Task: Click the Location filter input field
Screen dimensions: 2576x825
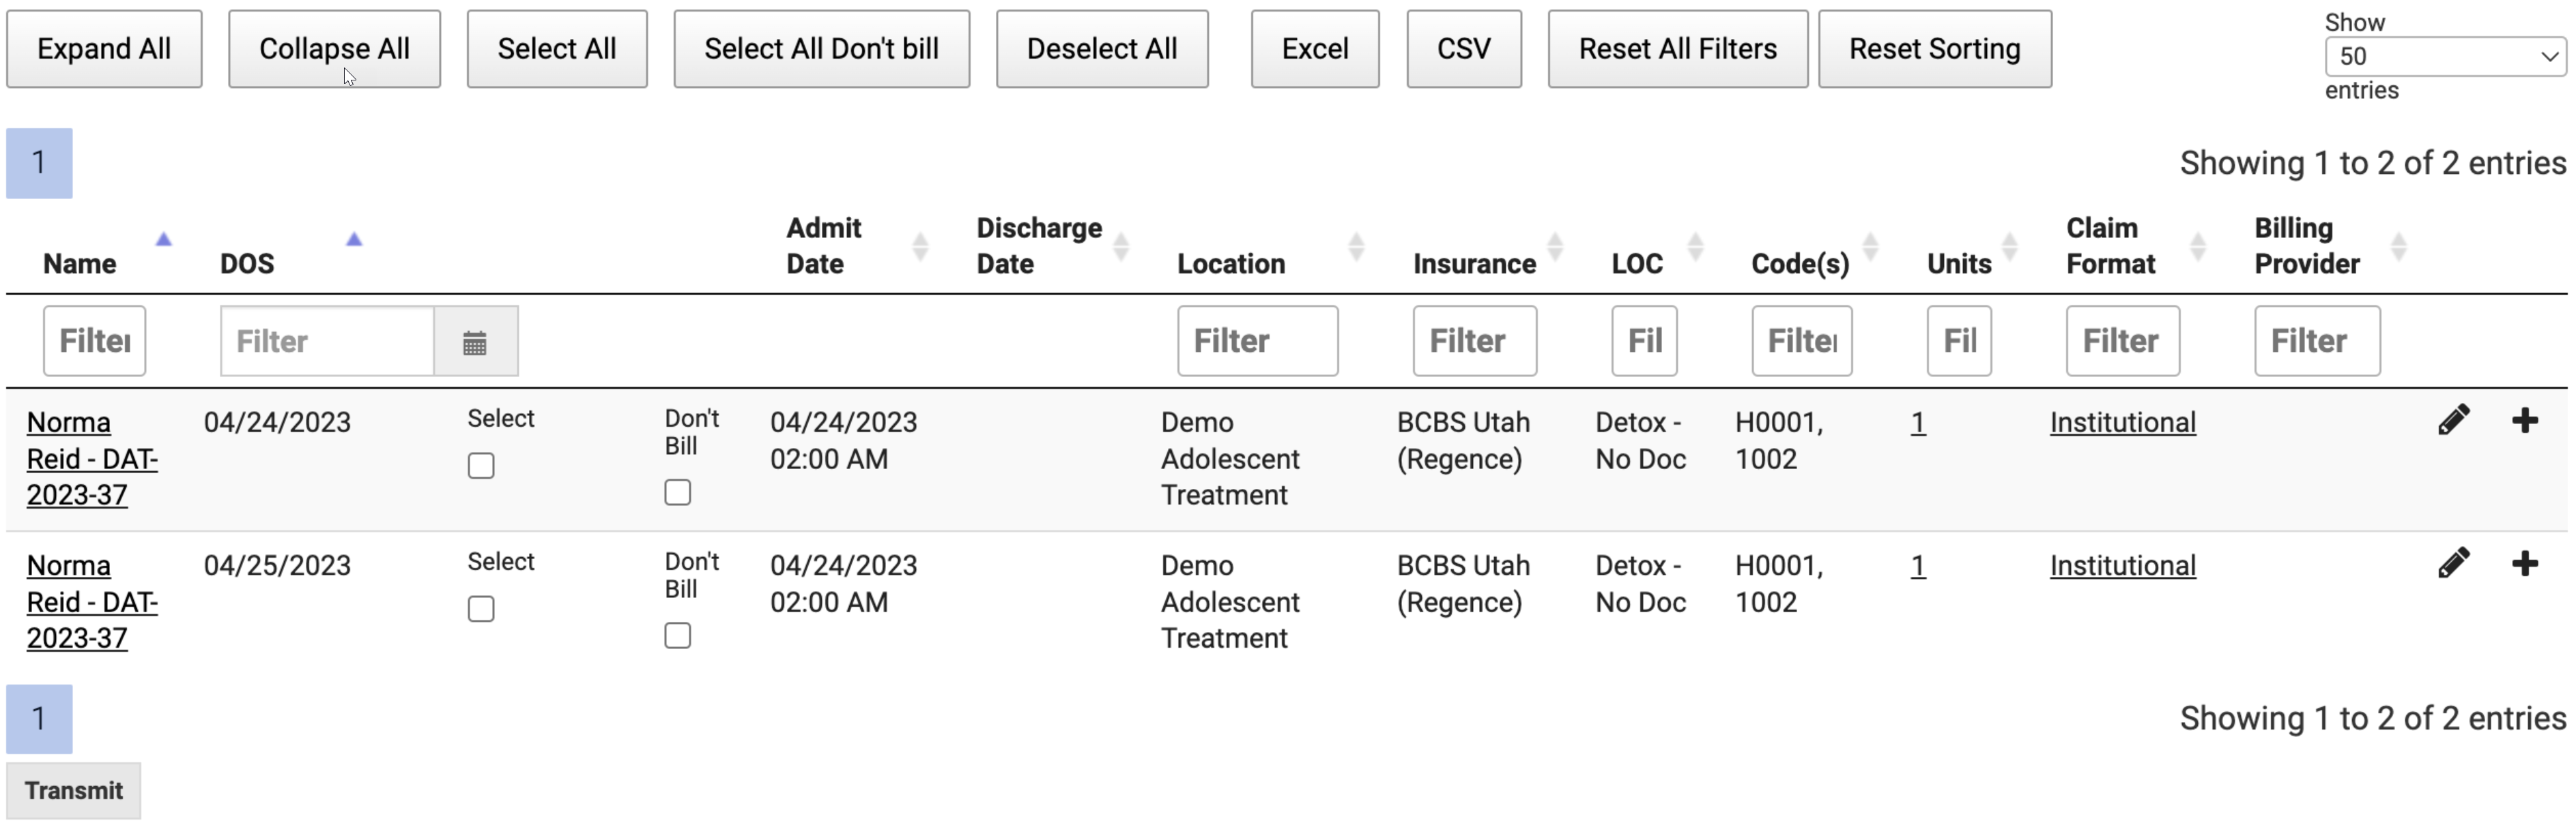Action: click(1257, 342)
